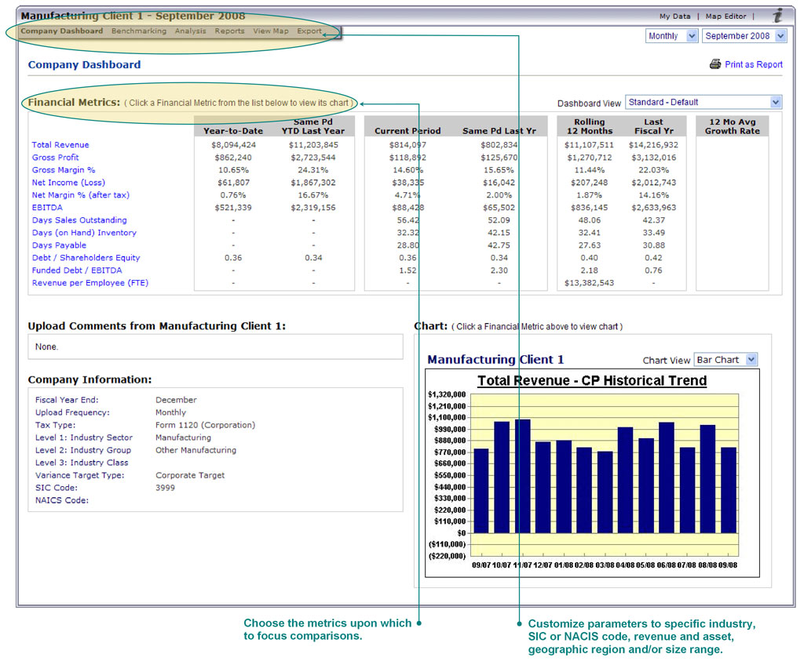Open the Chart View Bar Chart dropdown
The width and height of the screenshot is (804, 672).
coord(725,360)
